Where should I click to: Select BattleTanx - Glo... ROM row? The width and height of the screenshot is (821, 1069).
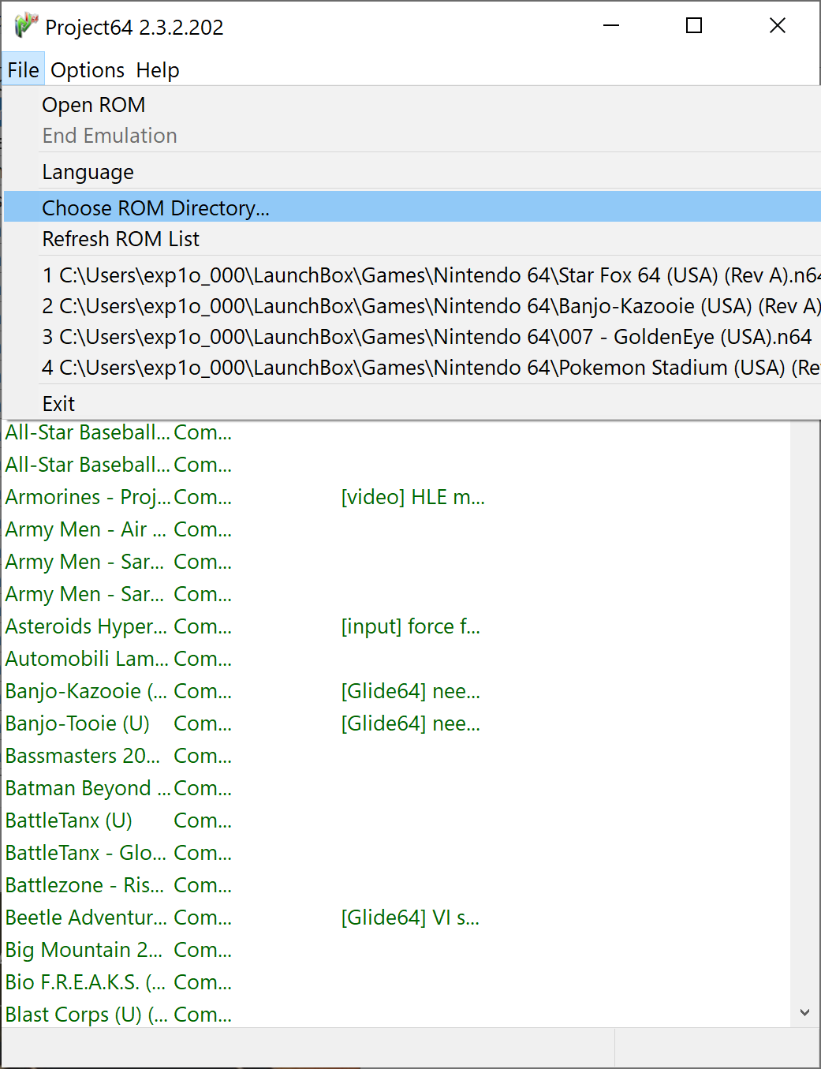tap(395, 853)
